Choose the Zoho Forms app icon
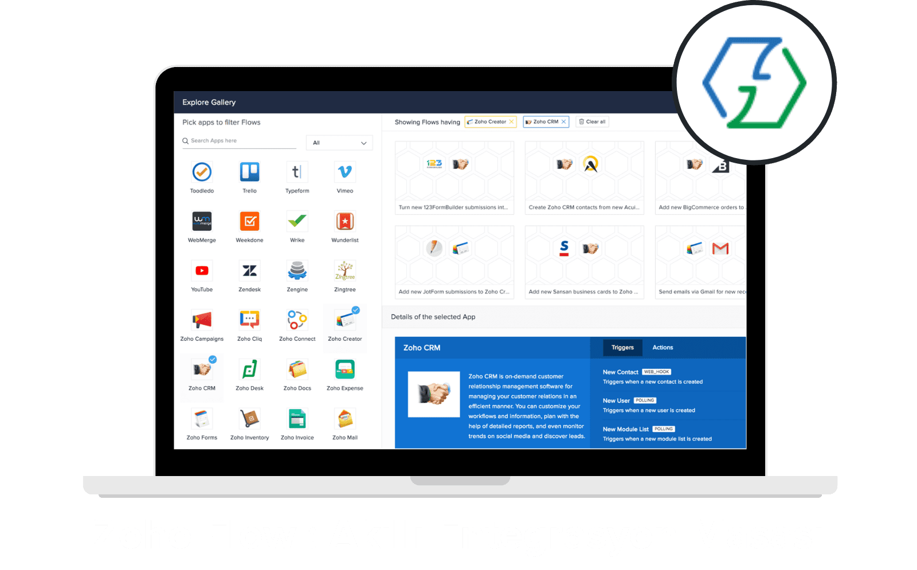Image resolution: width=917 pixels, height=570 pixels. click(x=202, y=418)
